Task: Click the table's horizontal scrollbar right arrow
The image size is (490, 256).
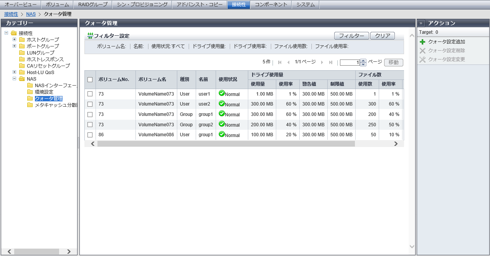Action: point(396,144)
